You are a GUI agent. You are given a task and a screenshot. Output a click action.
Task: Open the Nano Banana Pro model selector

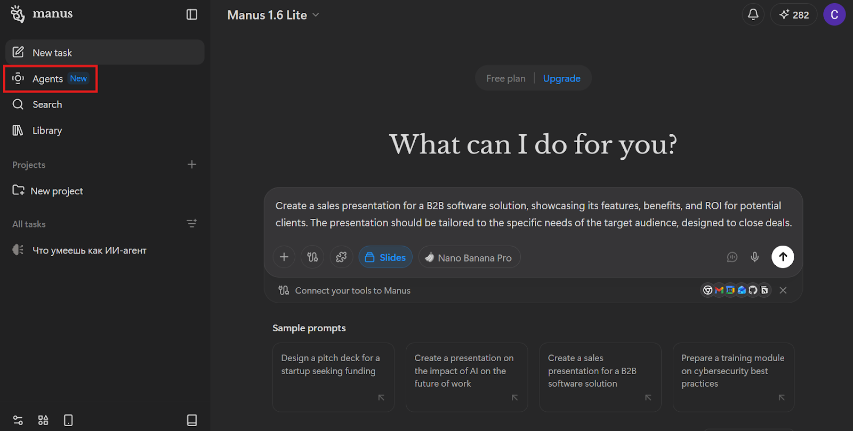pos(469,257)
